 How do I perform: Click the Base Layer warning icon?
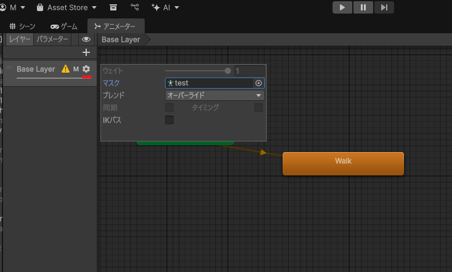pos(65,69)
